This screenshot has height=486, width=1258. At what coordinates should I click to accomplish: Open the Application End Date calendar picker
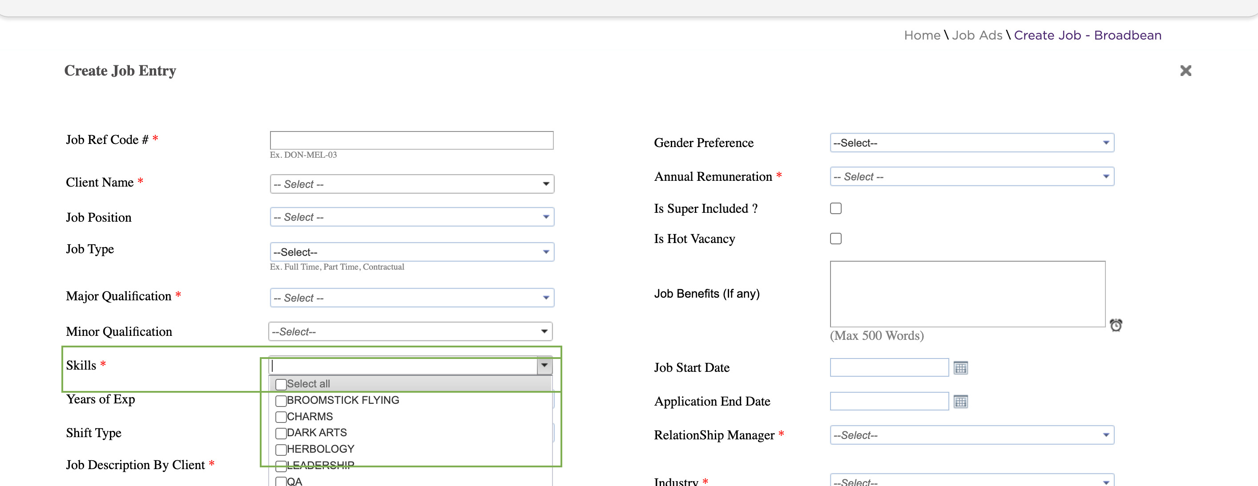click(960, 402)
